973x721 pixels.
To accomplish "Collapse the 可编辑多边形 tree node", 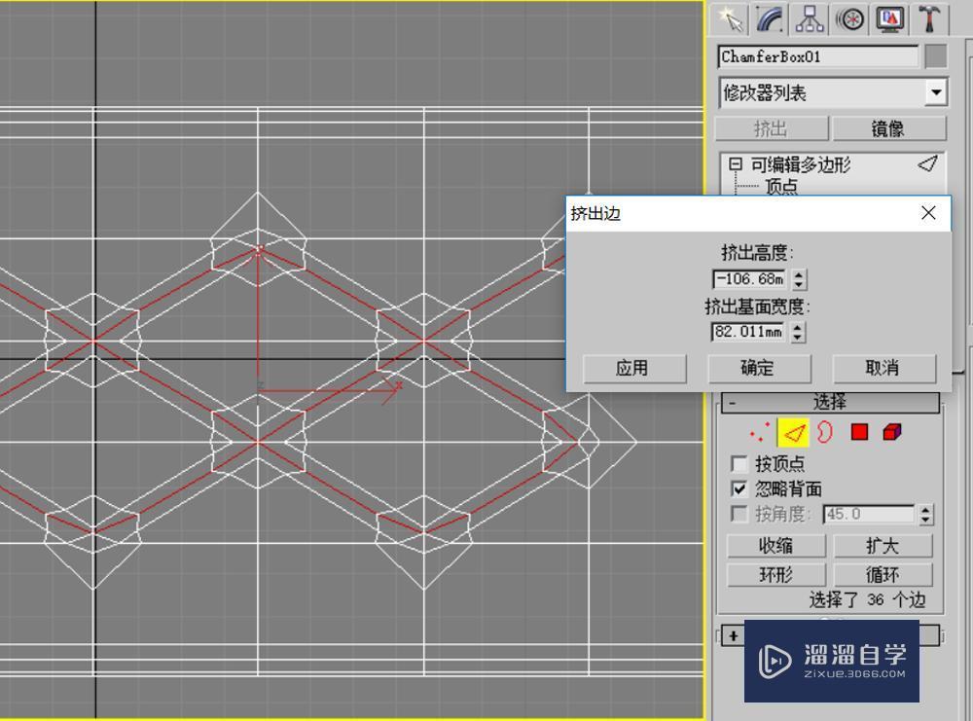I will tap(736, 163).
